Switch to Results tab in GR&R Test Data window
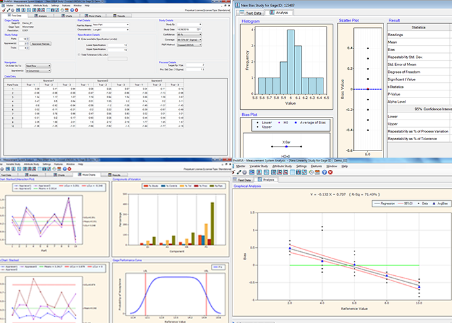The width and height of the screenshot is (452, 323). click(119, 16)
